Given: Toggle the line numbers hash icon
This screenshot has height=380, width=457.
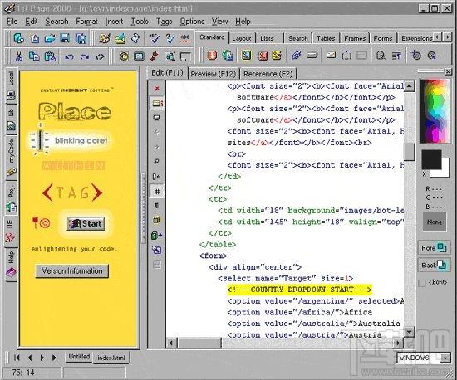Looking at the screenshot, I should click(x=157, y=191).
